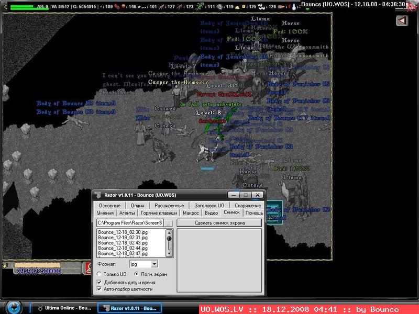Click the file list scrollbar thumb

169,239
